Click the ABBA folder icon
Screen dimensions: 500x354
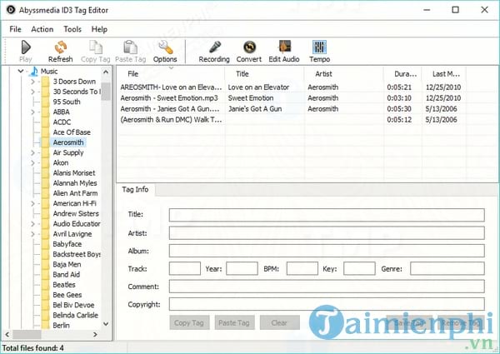(46, 112)
